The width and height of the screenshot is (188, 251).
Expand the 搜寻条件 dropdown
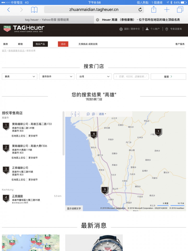tap(57, 77)
